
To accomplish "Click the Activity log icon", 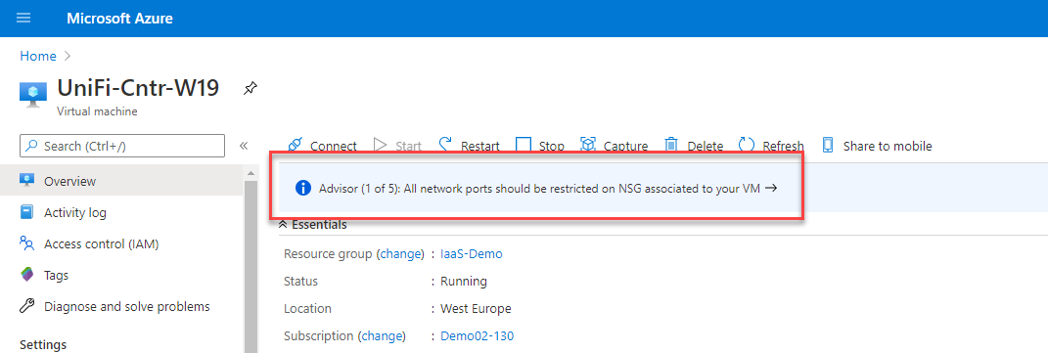I will pos(26,213).
